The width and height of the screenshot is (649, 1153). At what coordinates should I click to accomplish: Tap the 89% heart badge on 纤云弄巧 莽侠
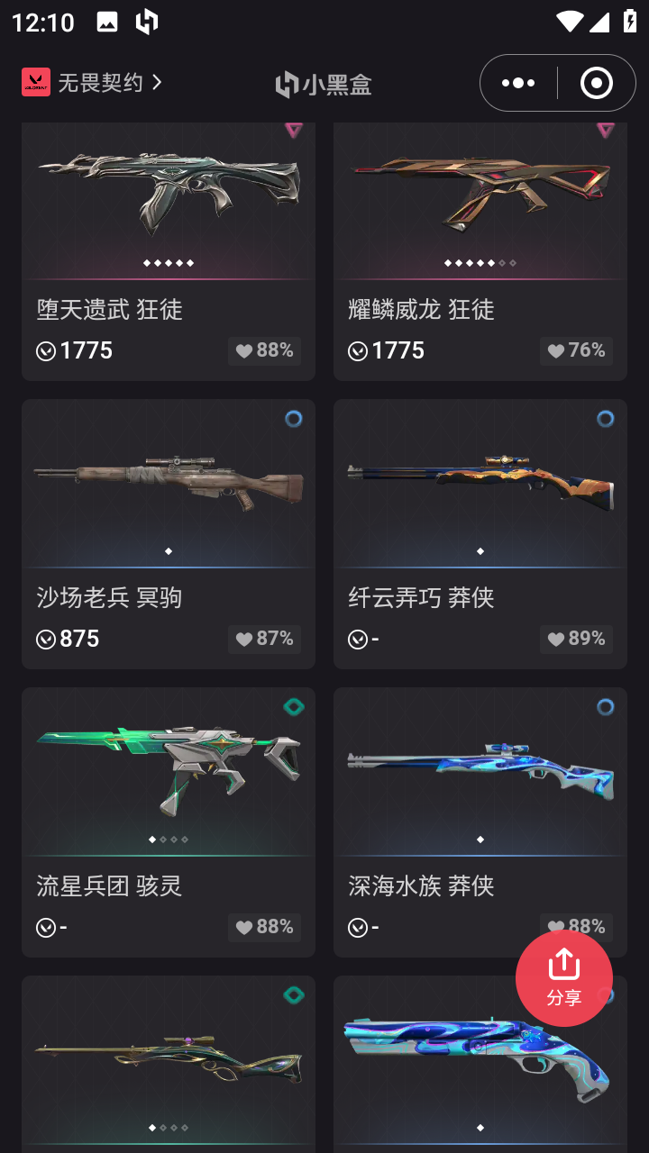[576, 639]
